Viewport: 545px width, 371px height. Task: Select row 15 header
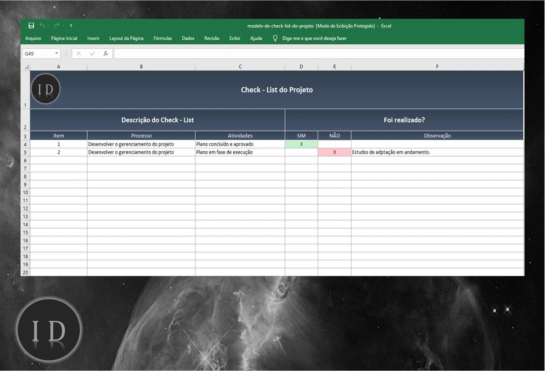point(25,233)
